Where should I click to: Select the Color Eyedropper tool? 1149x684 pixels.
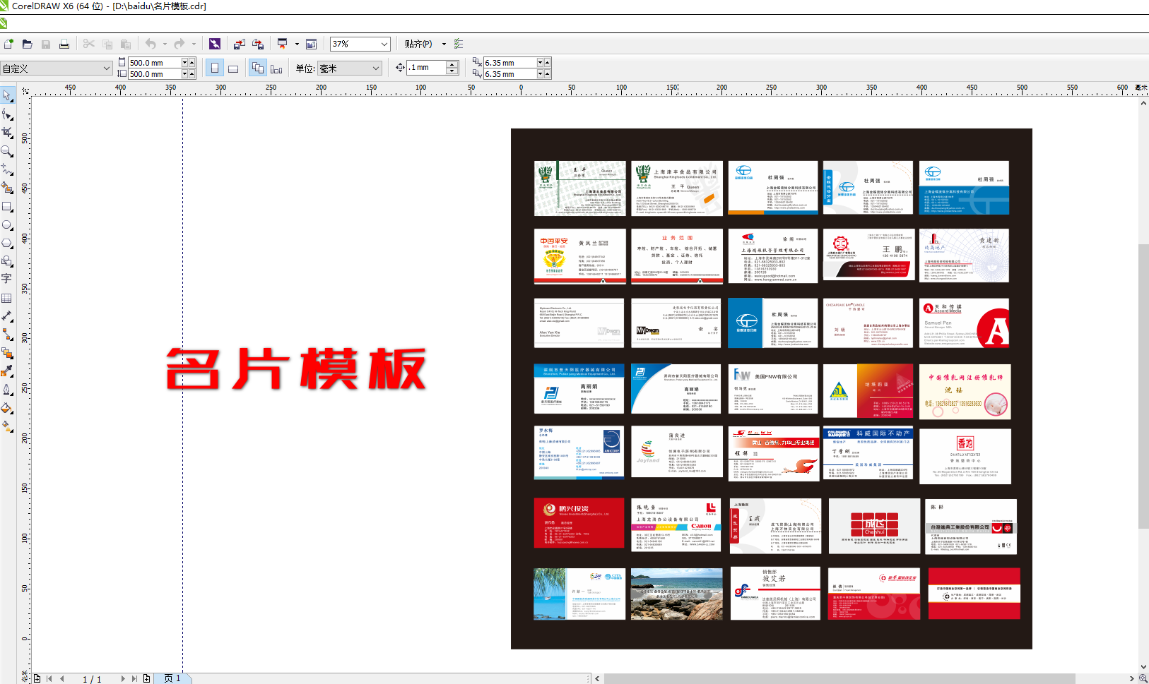[7, 371]
